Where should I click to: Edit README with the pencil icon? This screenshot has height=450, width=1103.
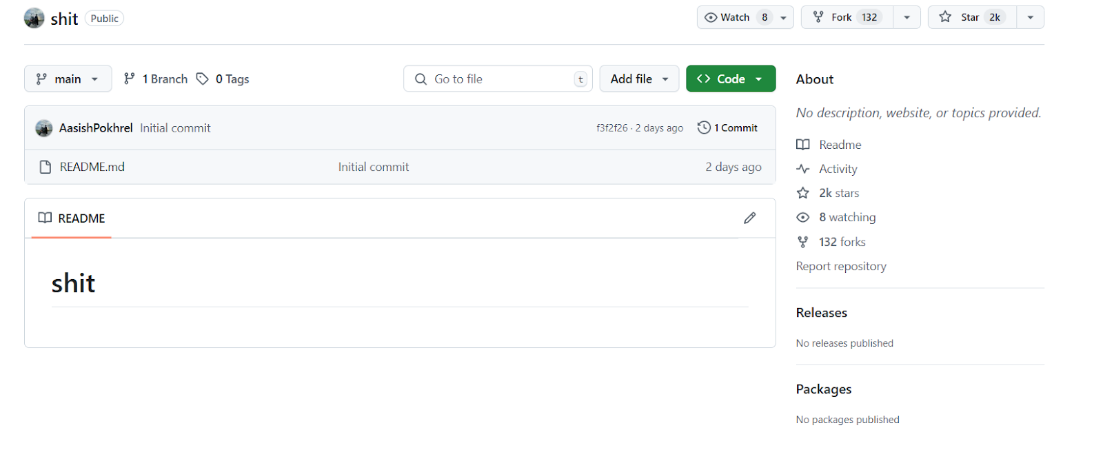pos(750,218)
